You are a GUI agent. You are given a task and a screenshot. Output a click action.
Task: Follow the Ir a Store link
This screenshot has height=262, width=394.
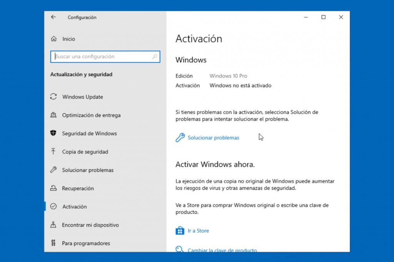(198, 231)
